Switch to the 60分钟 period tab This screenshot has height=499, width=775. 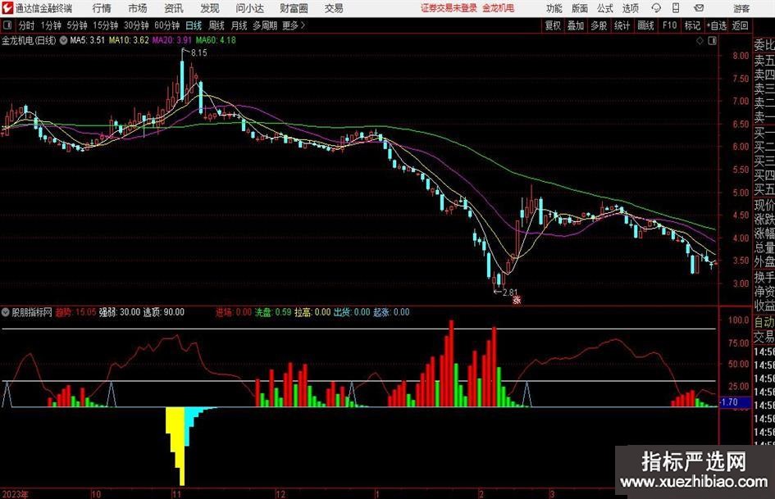(x=167, y=25)
